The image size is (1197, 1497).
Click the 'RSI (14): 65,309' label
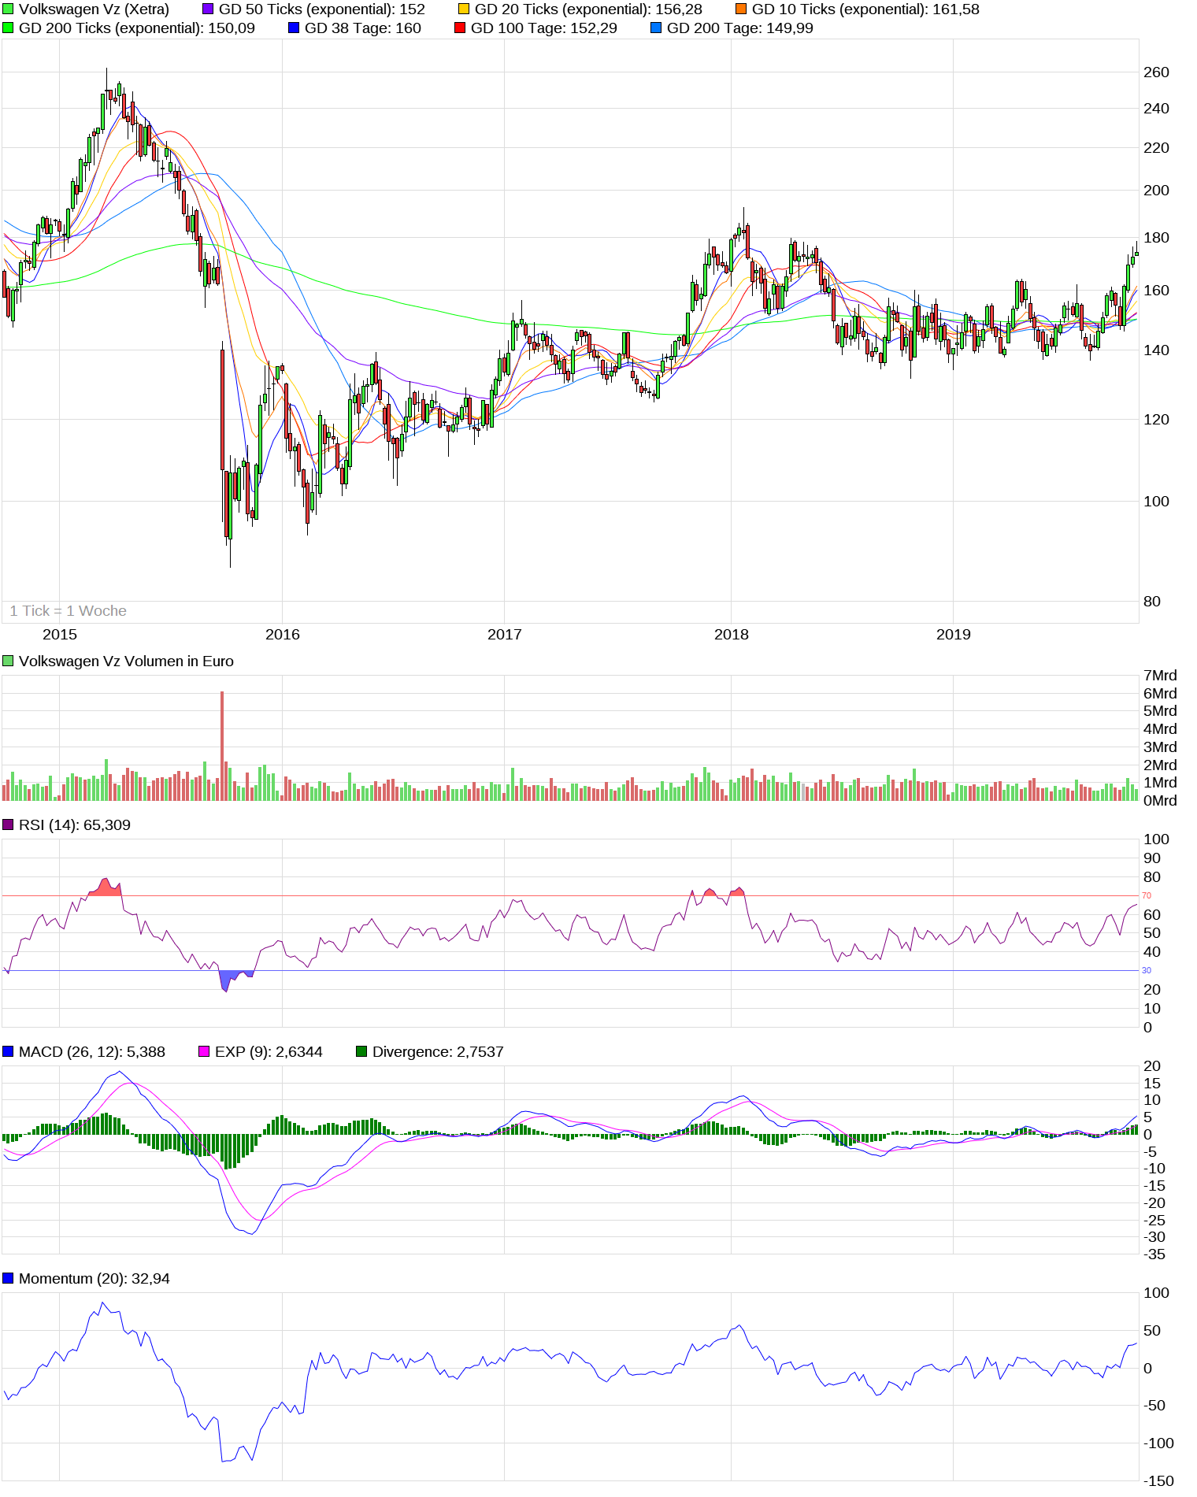point(75,825)
